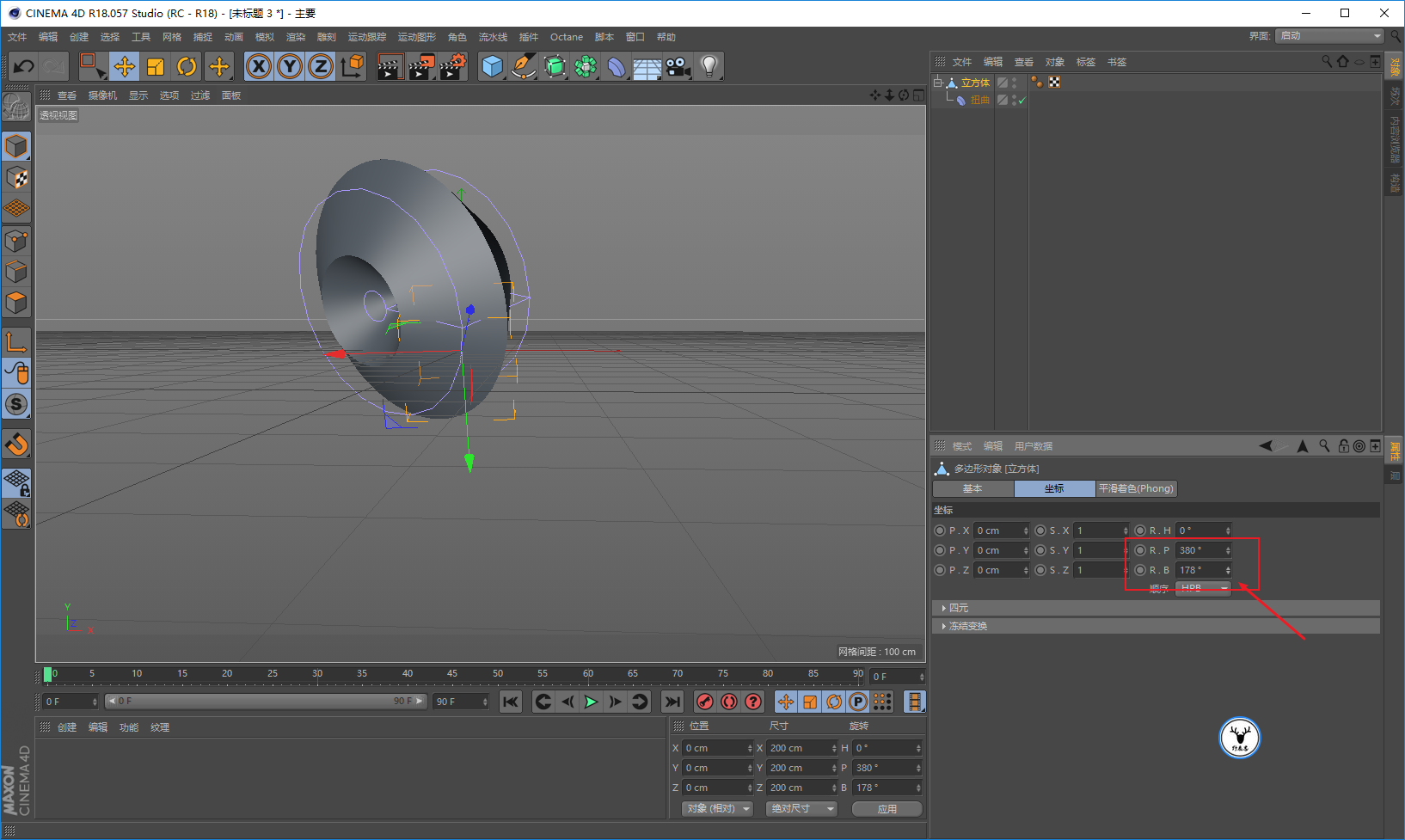Click the P.Y position field in attributes

(1002, 550)
